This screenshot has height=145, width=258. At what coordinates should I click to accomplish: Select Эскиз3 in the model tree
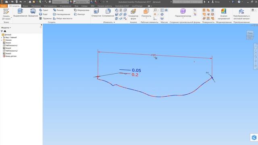pyautogui.click(x=7, y=54)
